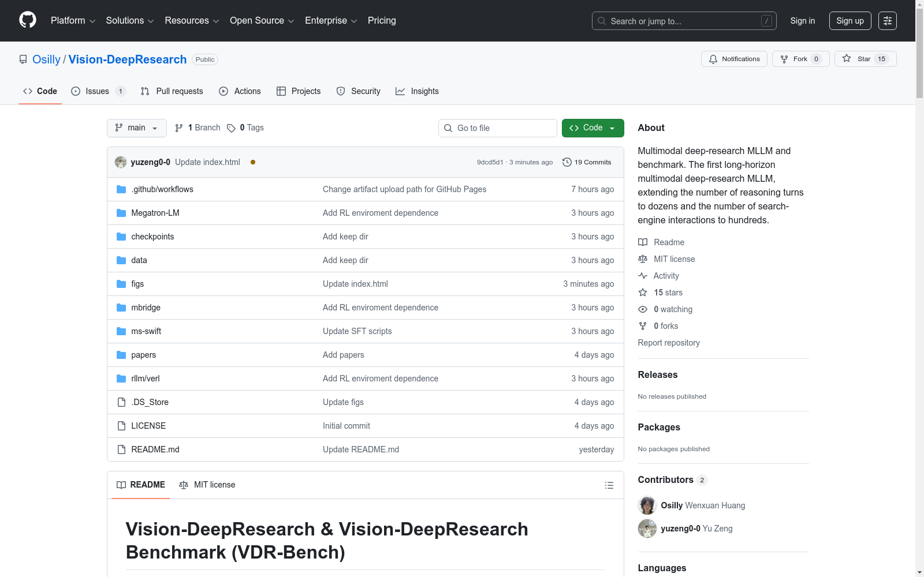This screenshot has width=924, height=577.
Task: Click the scales icon beside MIT license in About
Action: click(643, 259)
